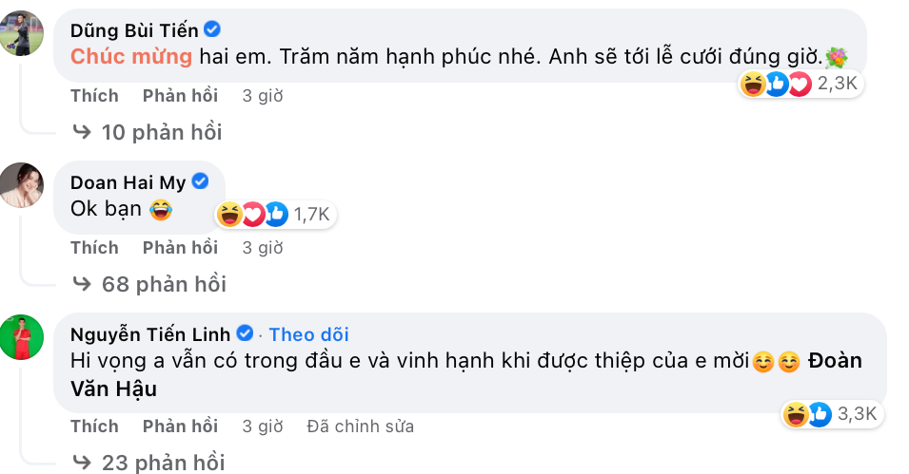
Task: Reply to Doan Hai My's comment
Action: click(x=180, y=248)
